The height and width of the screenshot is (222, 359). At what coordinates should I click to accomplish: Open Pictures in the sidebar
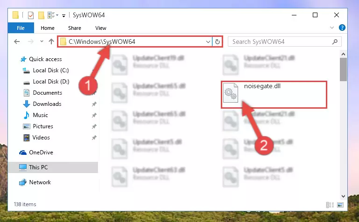43,126
